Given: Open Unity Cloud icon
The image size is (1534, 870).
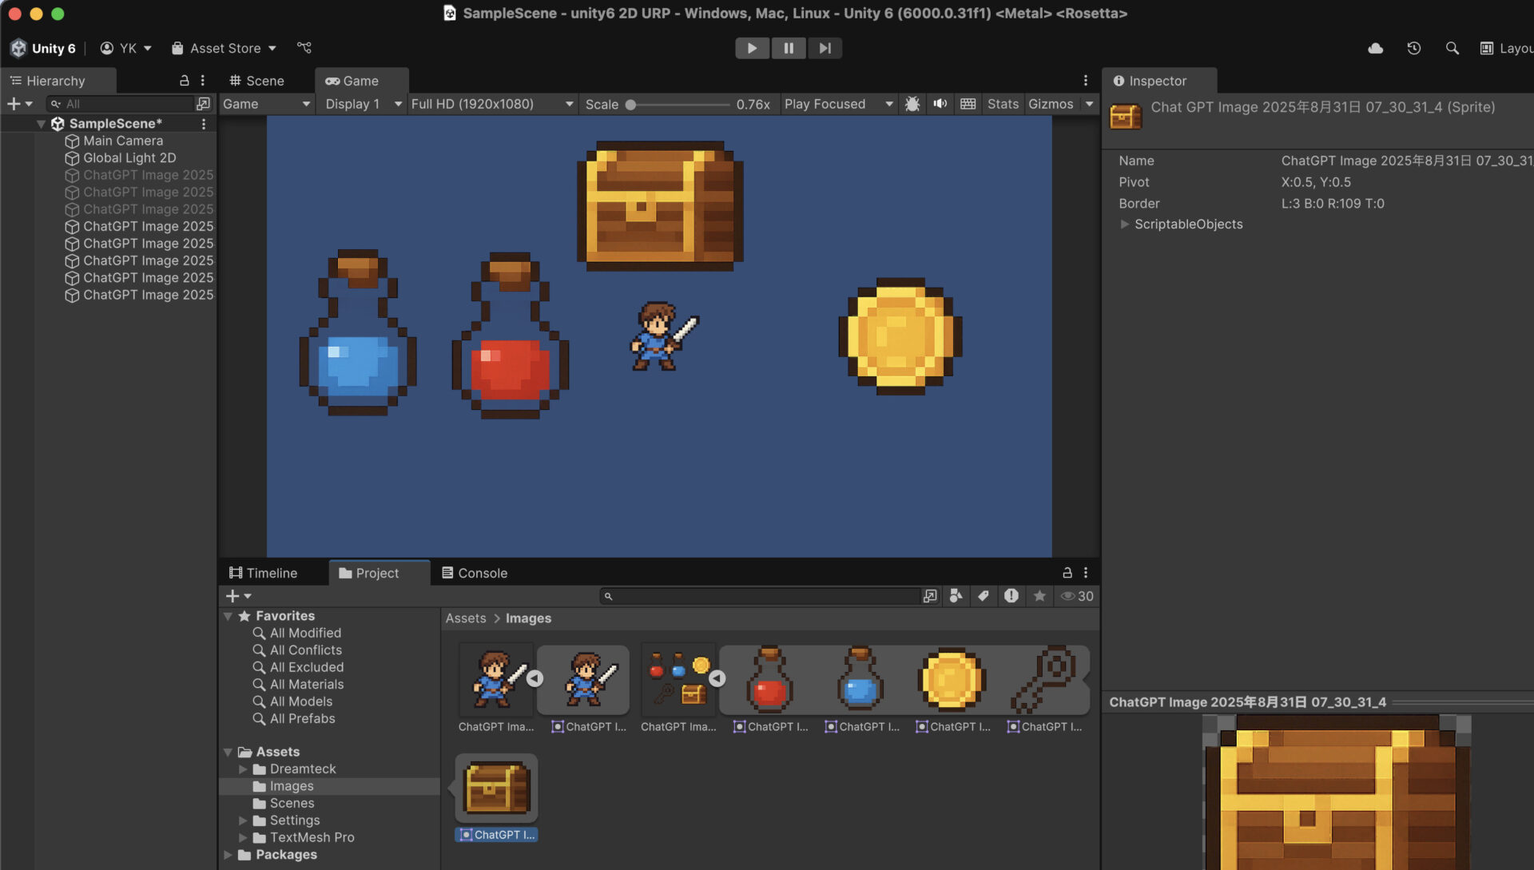Looking at the screenshot, I should tap(1375, 49).
